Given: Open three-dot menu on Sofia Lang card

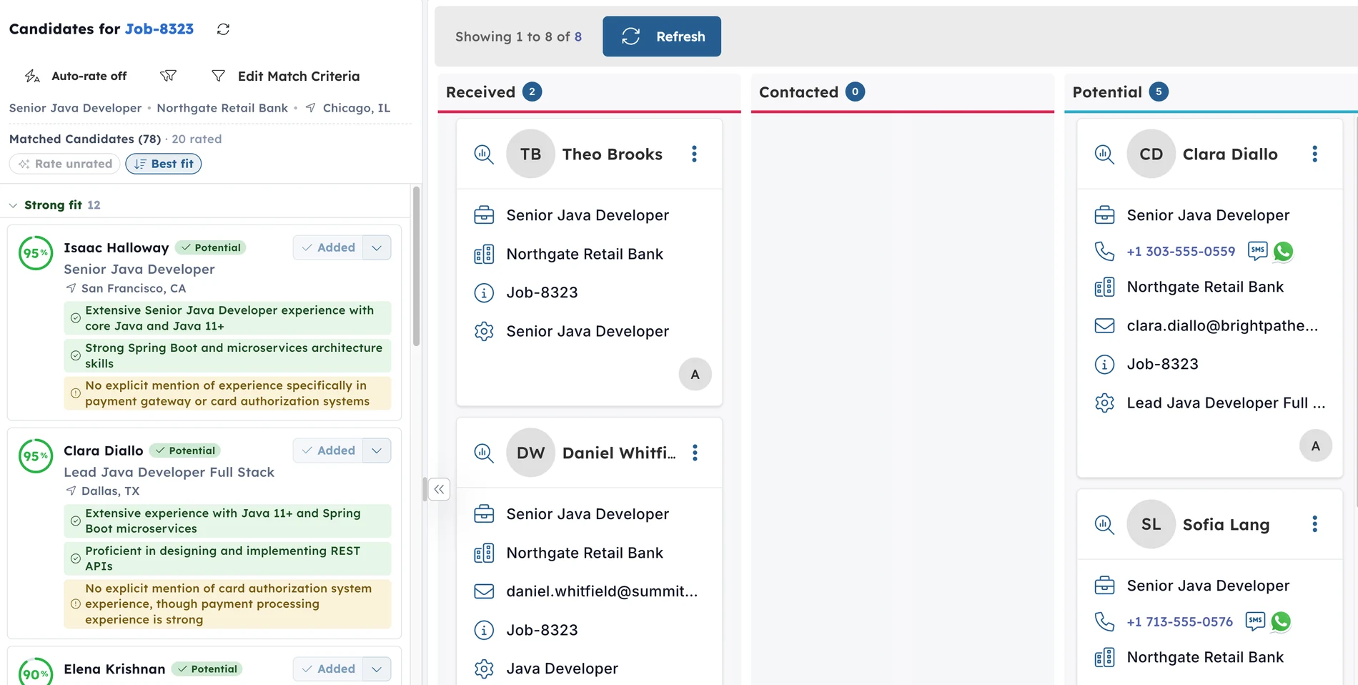Looking at the screenshot, I should click(x=1314, y=524).
